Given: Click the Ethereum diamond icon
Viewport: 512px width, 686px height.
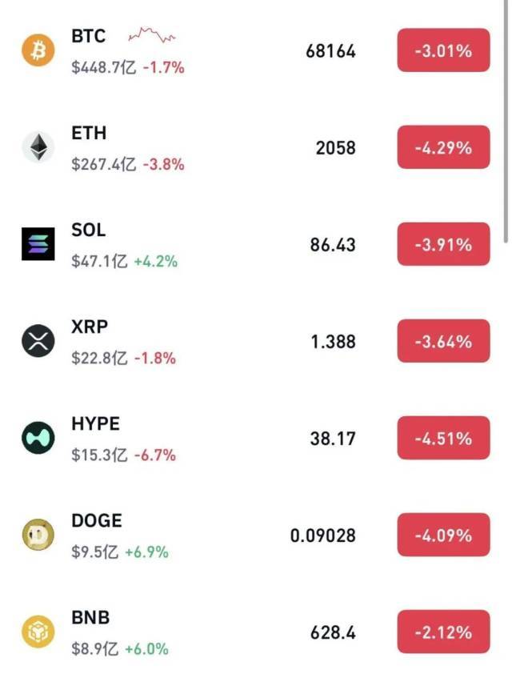Looking at the screenshot, I should [x=38, y=147].
